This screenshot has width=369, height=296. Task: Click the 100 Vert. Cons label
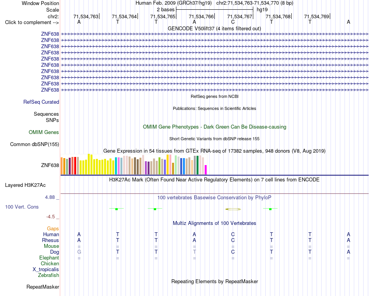(22, 207)
